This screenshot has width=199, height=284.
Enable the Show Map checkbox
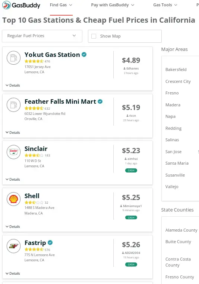click(94, 36)
